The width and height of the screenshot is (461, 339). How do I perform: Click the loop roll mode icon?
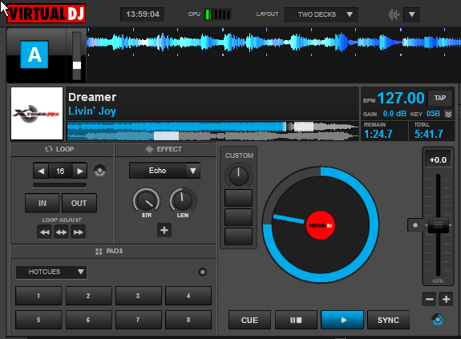click(x=99, y=171)
